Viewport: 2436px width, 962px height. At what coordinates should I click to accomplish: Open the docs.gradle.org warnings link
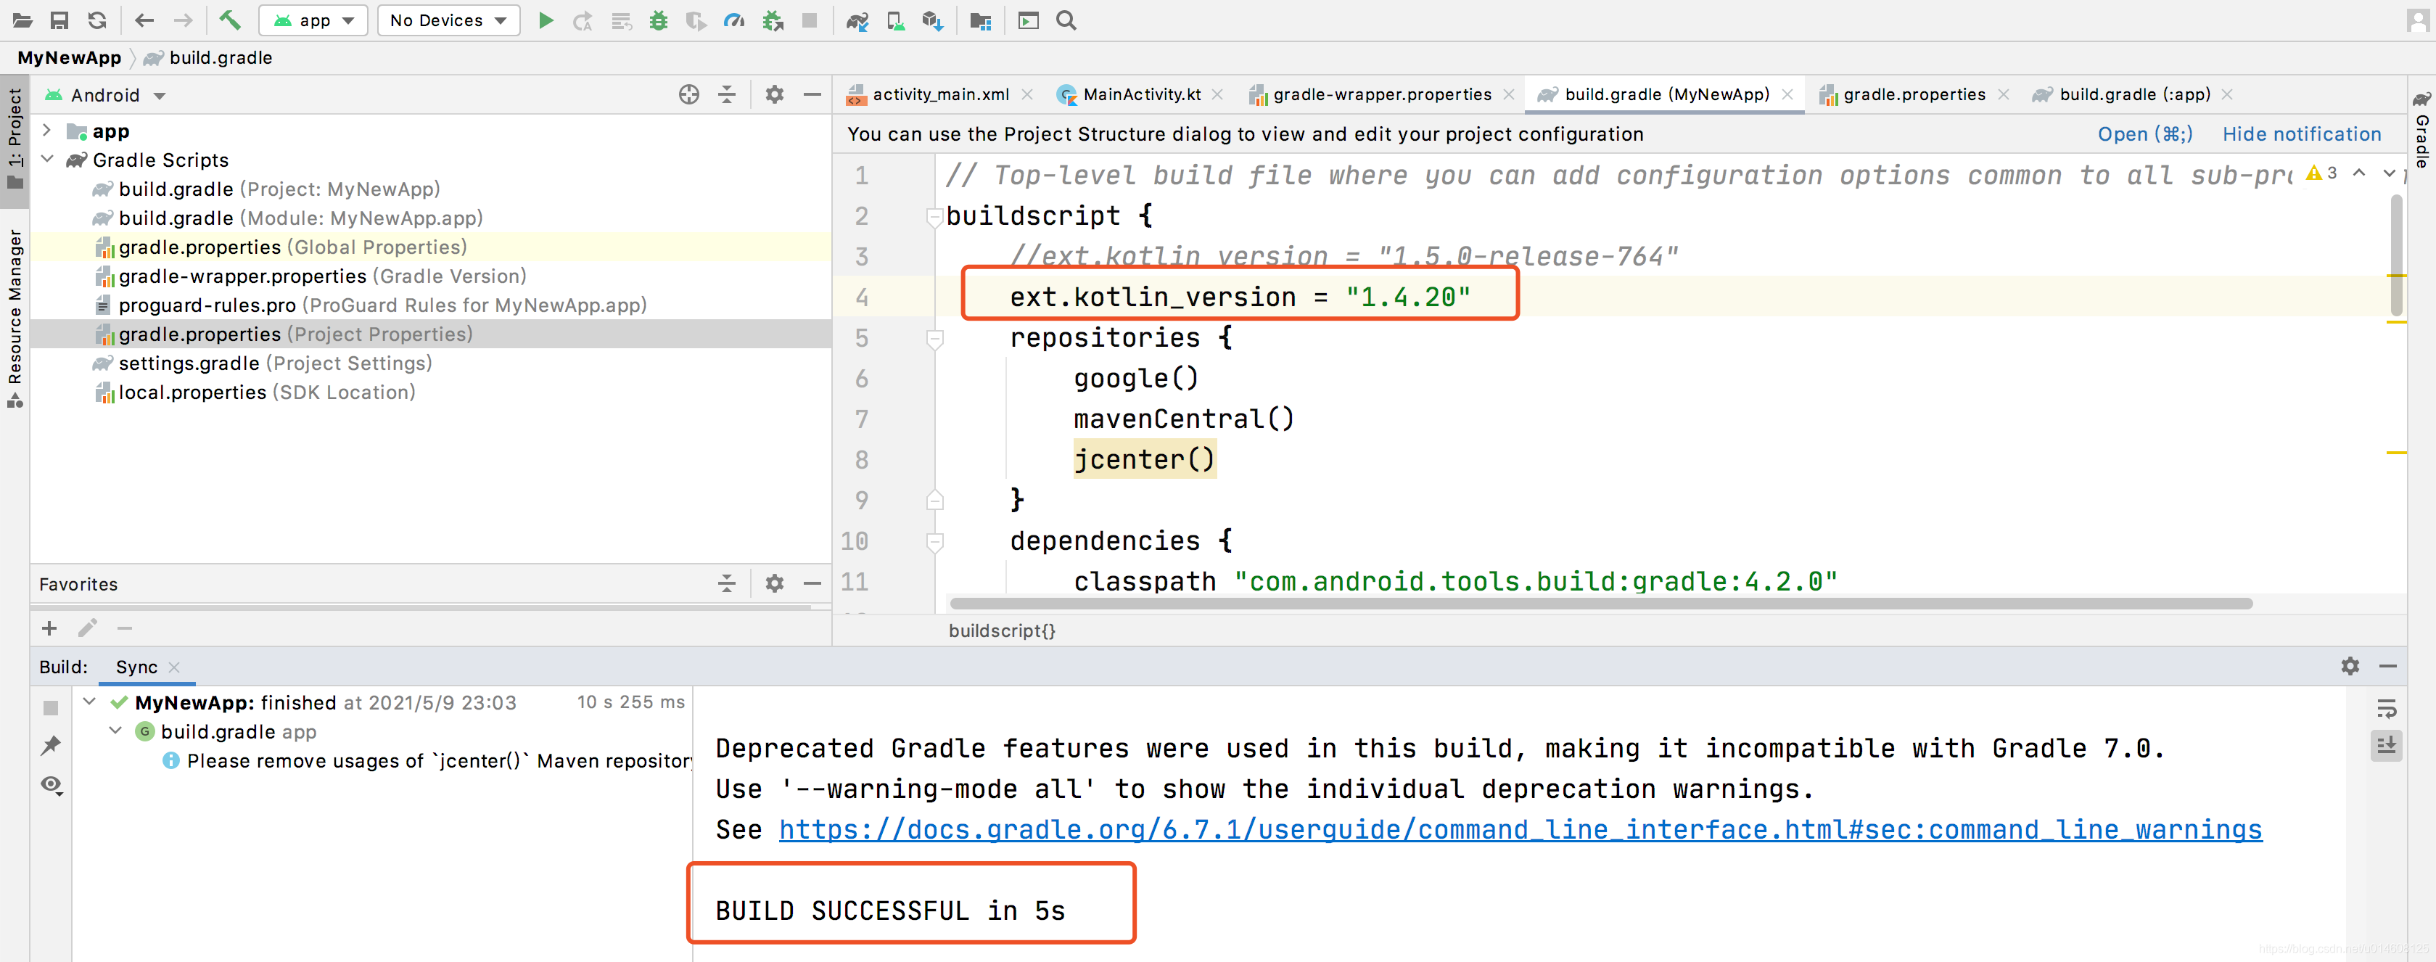click(1520, 829)
